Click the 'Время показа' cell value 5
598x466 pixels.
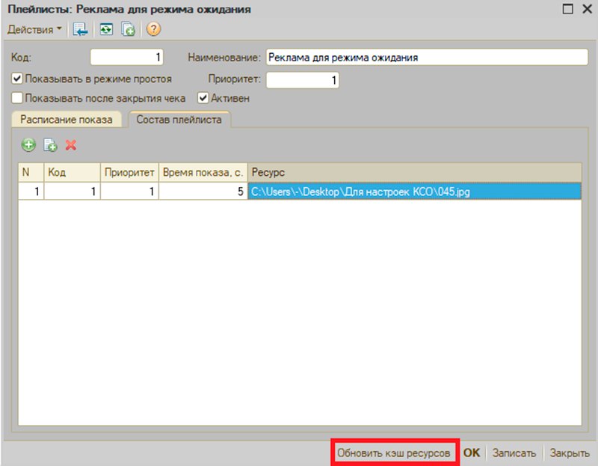click(203, 191)
